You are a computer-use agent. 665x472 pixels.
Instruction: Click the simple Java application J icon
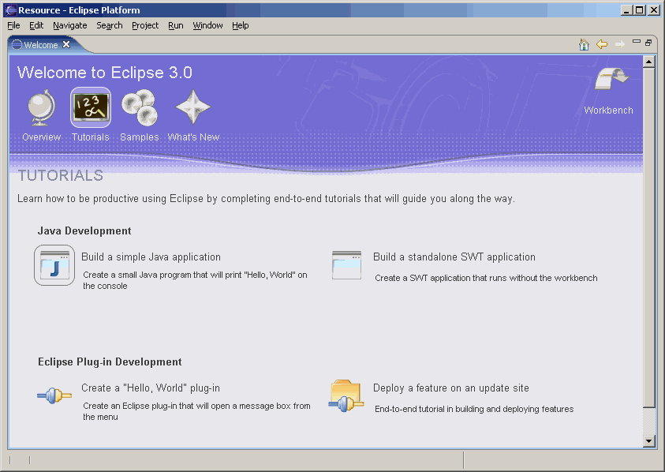click(x=54, y=265)
